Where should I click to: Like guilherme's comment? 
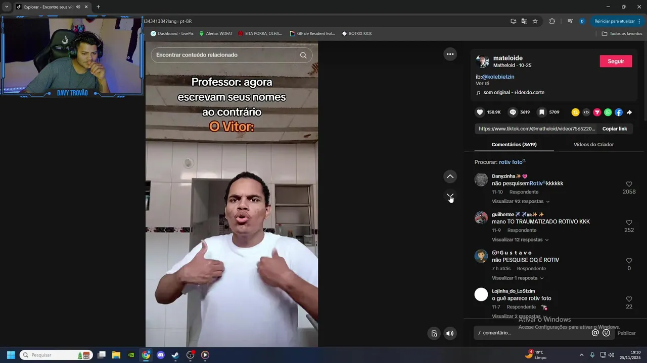[x=629, y=223]
